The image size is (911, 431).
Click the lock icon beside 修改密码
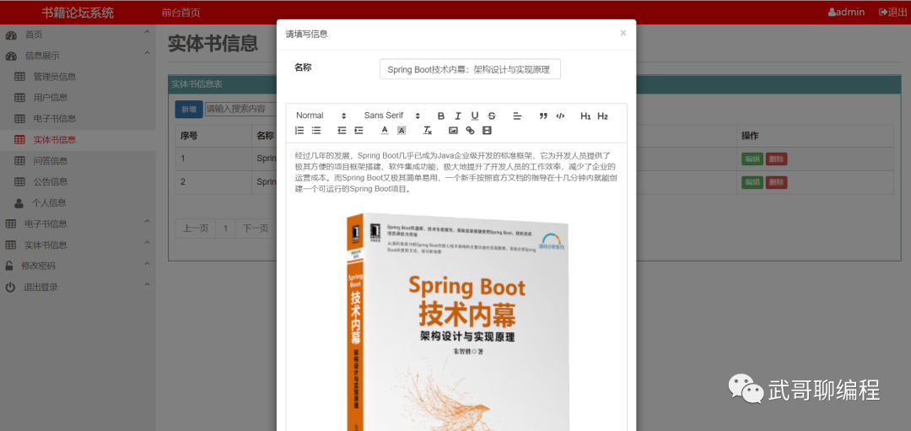click(10, 266)
